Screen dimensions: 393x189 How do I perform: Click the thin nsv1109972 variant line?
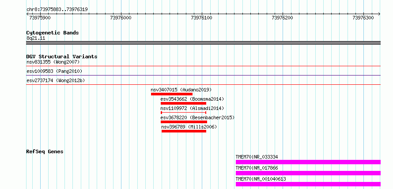pyautogui.click(x=183, y=113)
